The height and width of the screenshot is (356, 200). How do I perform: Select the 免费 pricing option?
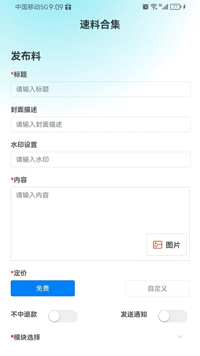(43, 288)
